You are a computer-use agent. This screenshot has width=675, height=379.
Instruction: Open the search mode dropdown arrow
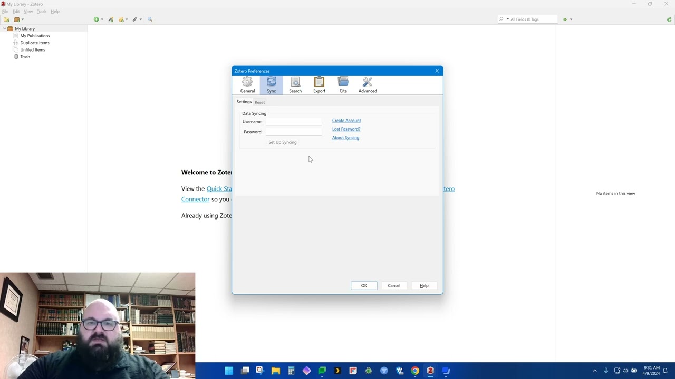508,19
